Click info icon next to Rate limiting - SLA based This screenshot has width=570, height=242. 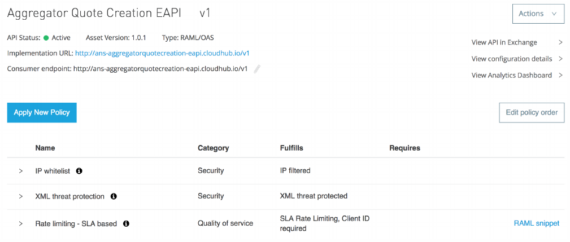coord(126,223)
